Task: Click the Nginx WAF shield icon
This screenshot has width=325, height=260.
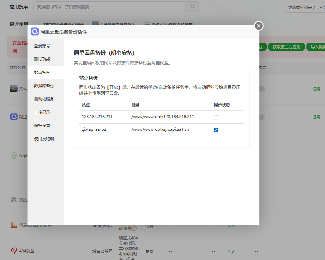Action: click(14, 156)
